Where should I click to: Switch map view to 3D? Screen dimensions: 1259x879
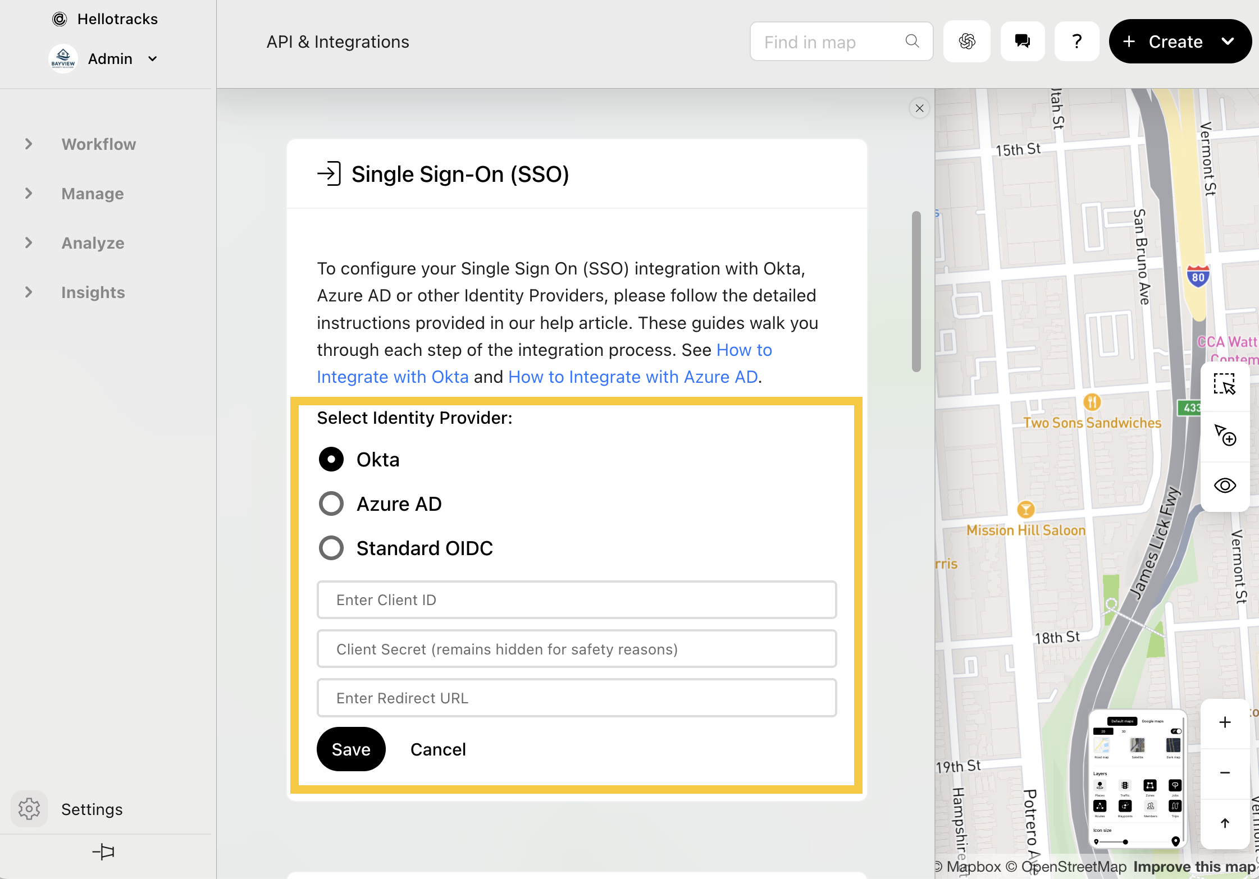click(1124, 731)
